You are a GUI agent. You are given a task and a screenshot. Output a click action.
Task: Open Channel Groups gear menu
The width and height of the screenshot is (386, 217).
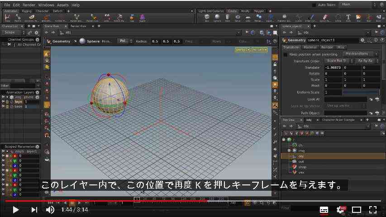click(x=37, y=40)
